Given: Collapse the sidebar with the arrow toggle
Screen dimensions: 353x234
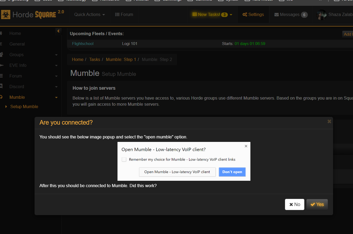Looking at the screenshot, I should tap(58, 31).
